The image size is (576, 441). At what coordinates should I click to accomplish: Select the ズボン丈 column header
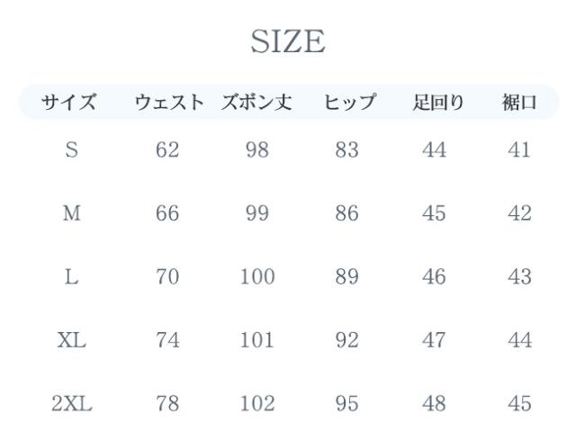click(257, 103)
